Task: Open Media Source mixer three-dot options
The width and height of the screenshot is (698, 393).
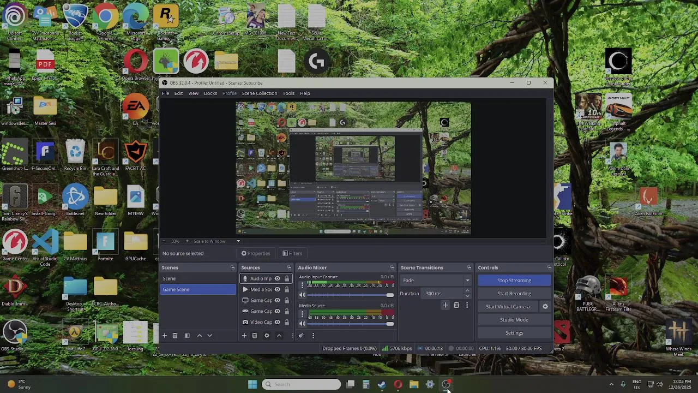Action: click(x=303, y=314)
